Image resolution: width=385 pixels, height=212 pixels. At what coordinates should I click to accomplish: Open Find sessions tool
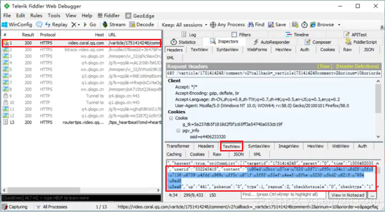pos(256,24)
